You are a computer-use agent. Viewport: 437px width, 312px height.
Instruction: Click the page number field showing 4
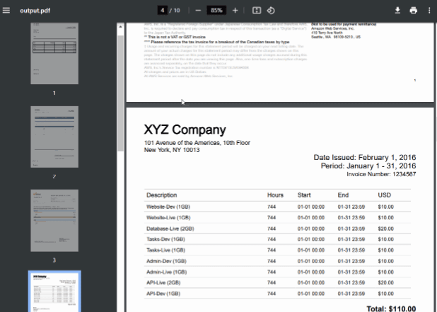click(163, 11)
